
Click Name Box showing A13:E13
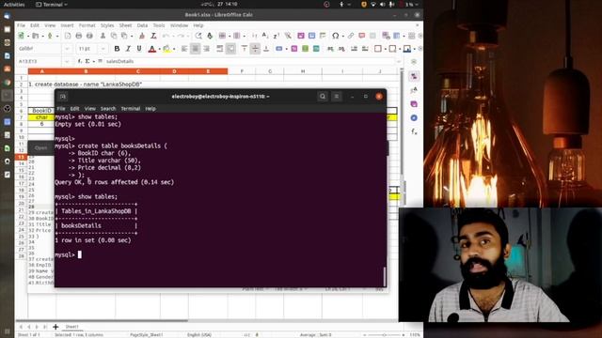pyautogui.click(x=40, y=61)
